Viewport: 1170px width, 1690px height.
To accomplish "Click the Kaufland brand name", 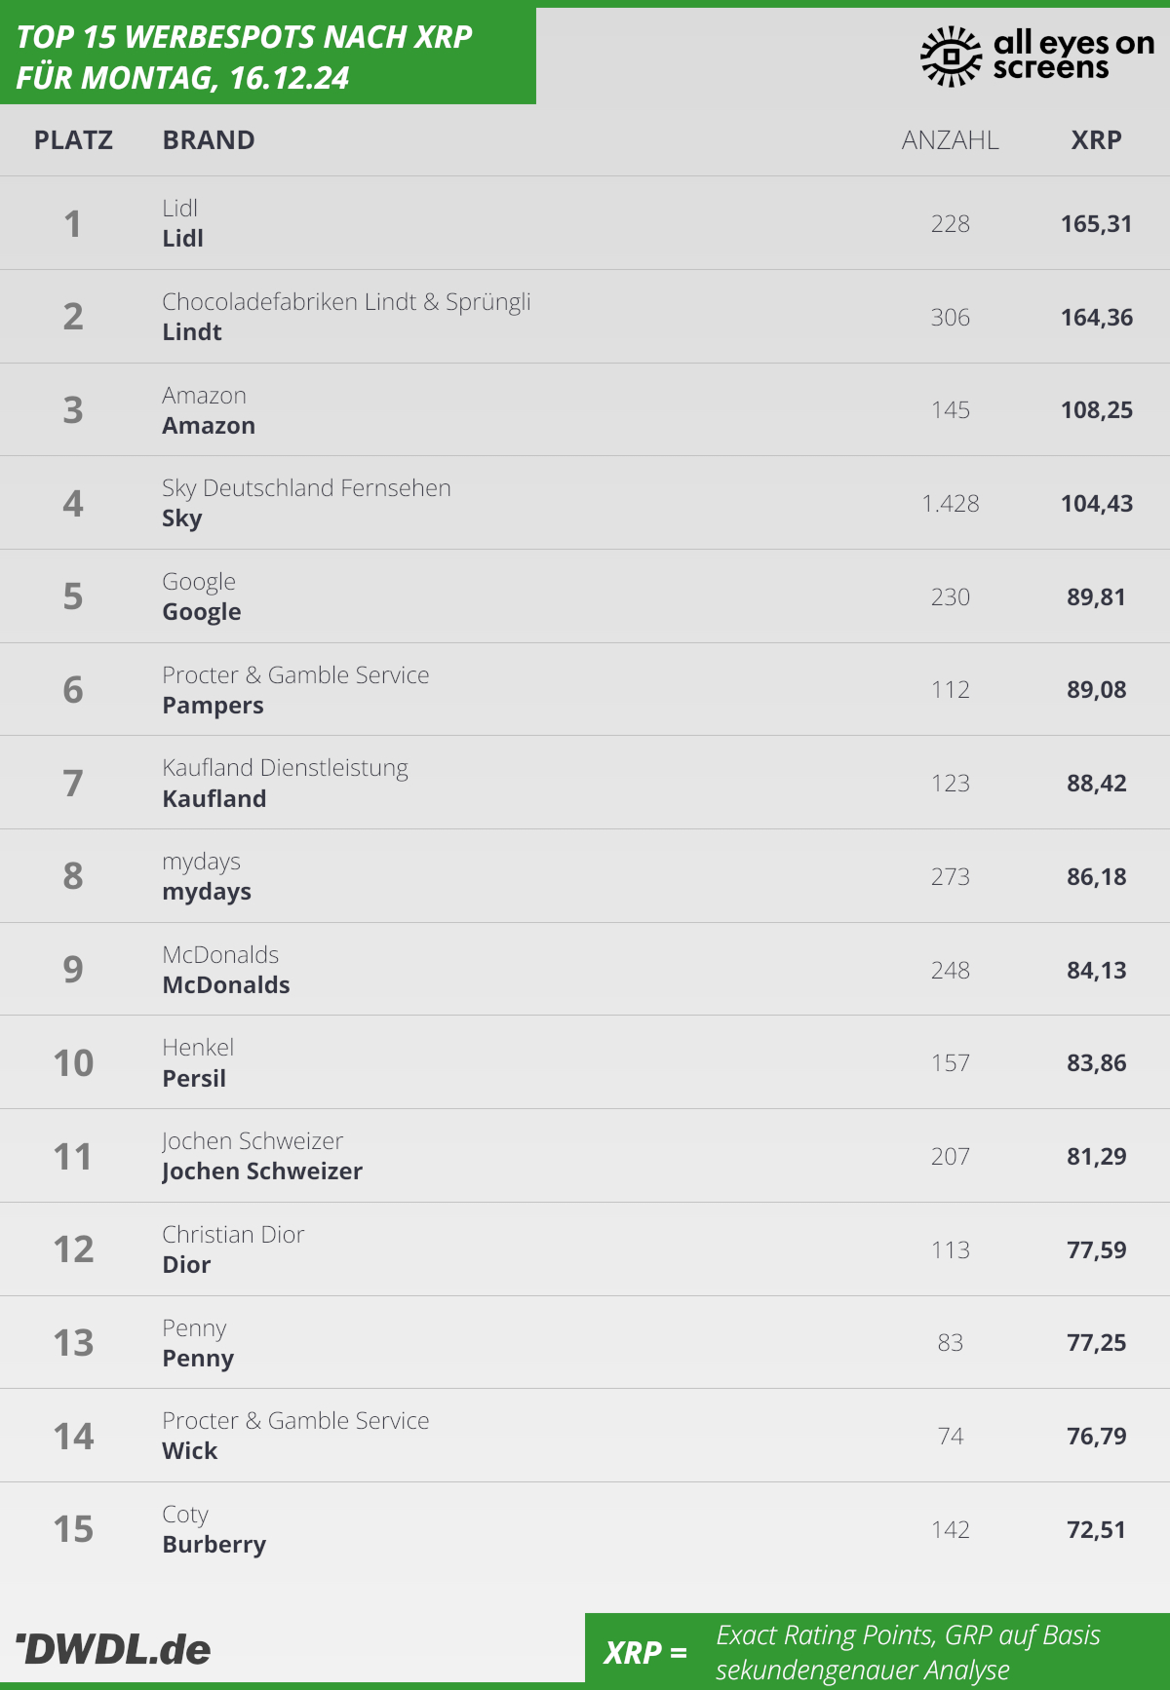I will (214, 799).
